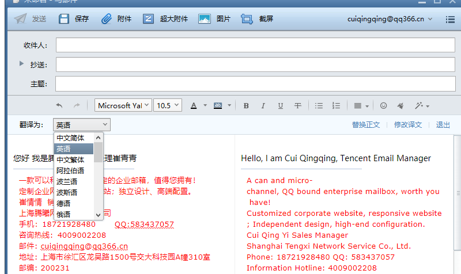The width and height of the screenshot is (461, 274).
Task: Choose 阿拉伯语 from language list
Action: click(x=74, y=170)
